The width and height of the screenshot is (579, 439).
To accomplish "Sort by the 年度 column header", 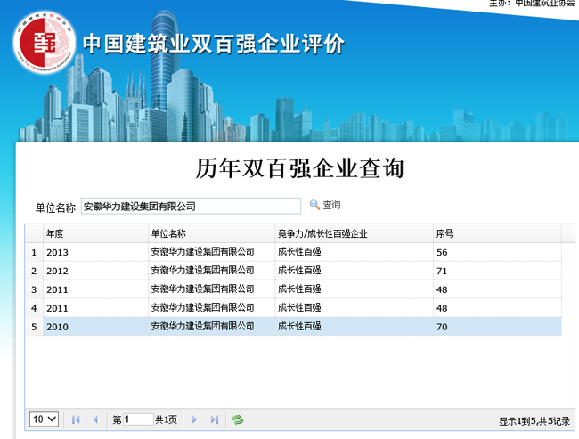I will pos(95,233).
